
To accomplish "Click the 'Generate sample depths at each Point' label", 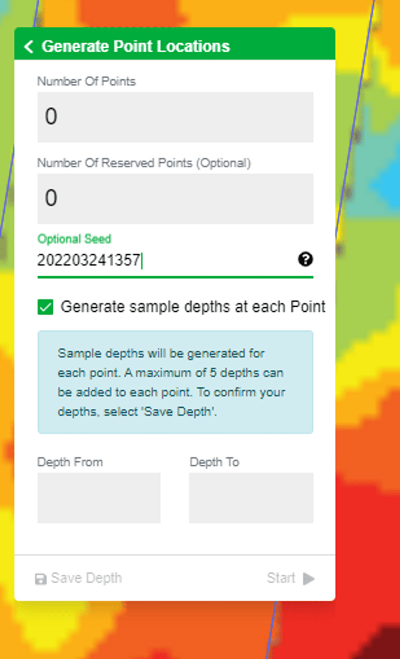I will tap(193, 307).
